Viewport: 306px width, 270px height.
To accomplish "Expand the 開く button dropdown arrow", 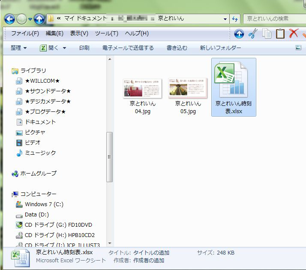I will pos(65,48).
